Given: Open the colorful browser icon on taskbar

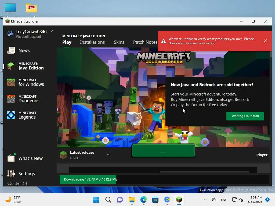Looking at the screenshot, I should pyautogui.click(x=167, y=200).
